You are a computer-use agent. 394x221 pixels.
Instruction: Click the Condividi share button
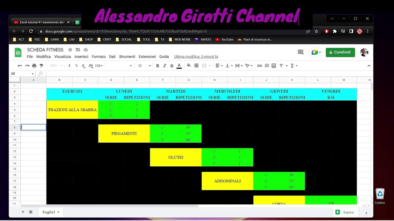(340, 52)
